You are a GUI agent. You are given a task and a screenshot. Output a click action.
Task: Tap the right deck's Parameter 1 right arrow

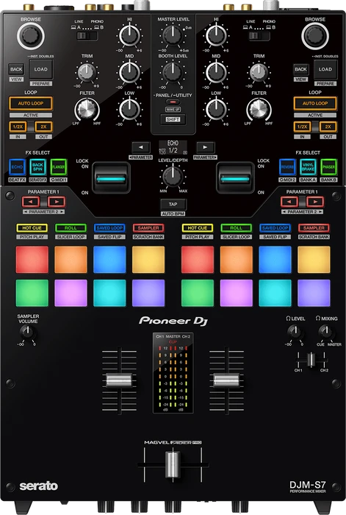click(x=315, y=202)
